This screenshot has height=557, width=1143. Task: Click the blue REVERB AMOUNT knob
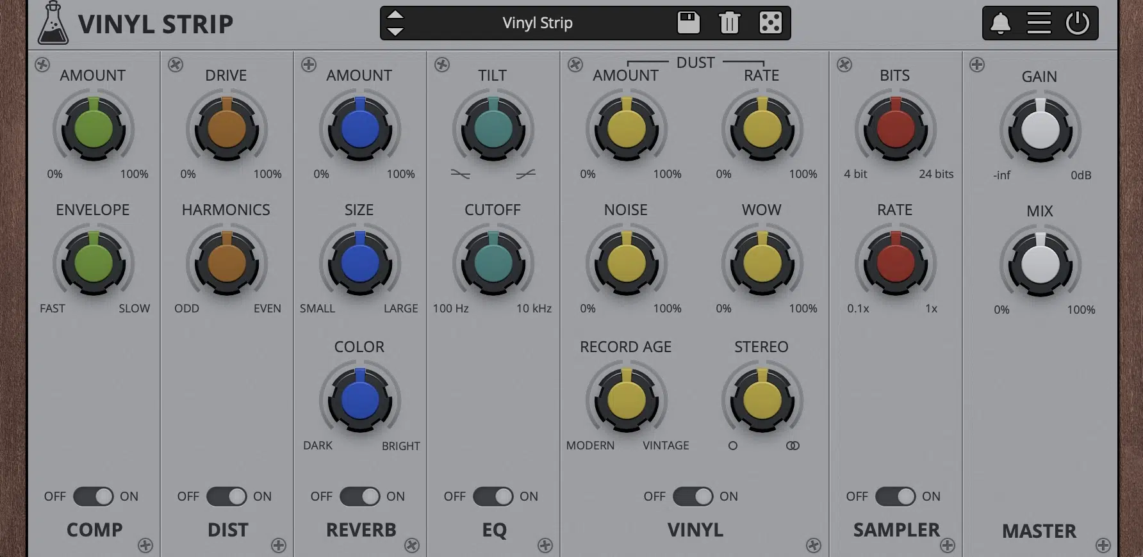[360, 128]
